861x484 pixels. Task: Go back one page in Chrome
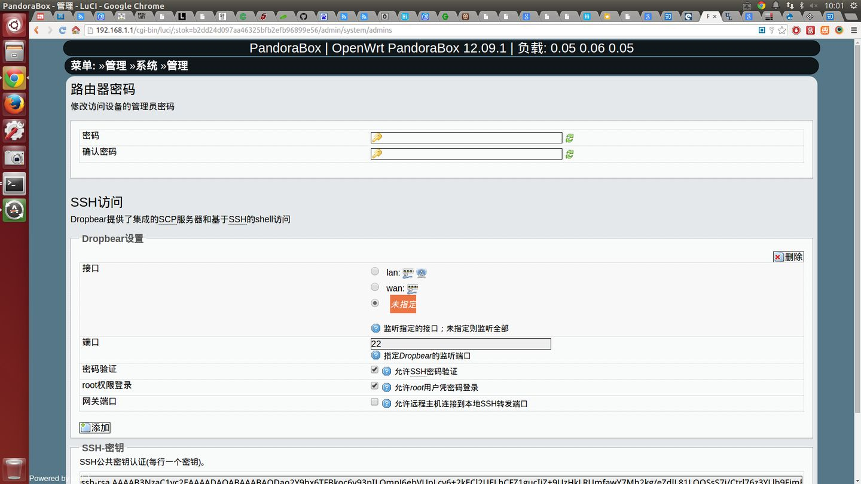(x=36, y=30)
